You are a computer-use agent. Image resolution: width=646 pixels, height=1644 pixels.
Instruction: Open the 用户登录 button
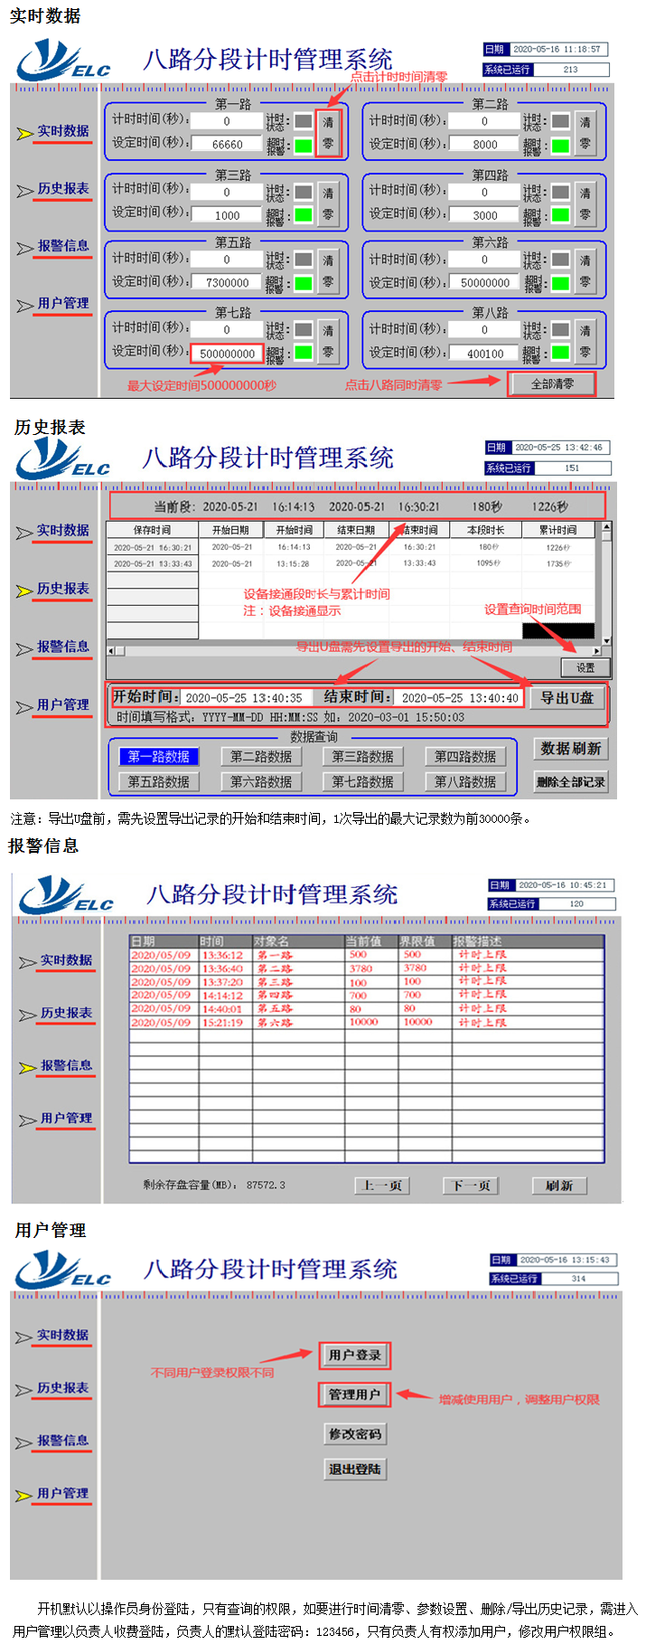[x=354, y=1355]
